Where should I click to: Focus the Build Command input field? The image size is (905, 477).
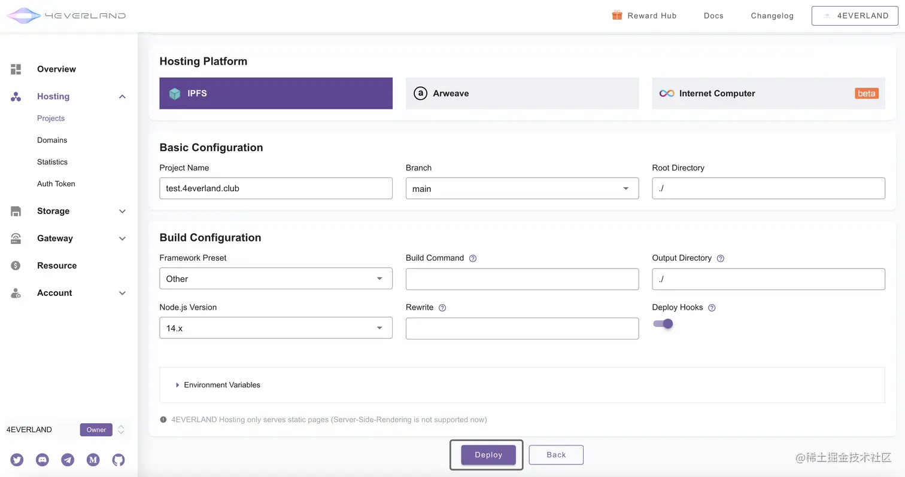click(522, 279)
